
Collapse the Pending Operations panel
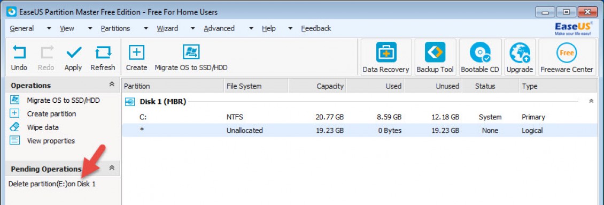[112, 168]
